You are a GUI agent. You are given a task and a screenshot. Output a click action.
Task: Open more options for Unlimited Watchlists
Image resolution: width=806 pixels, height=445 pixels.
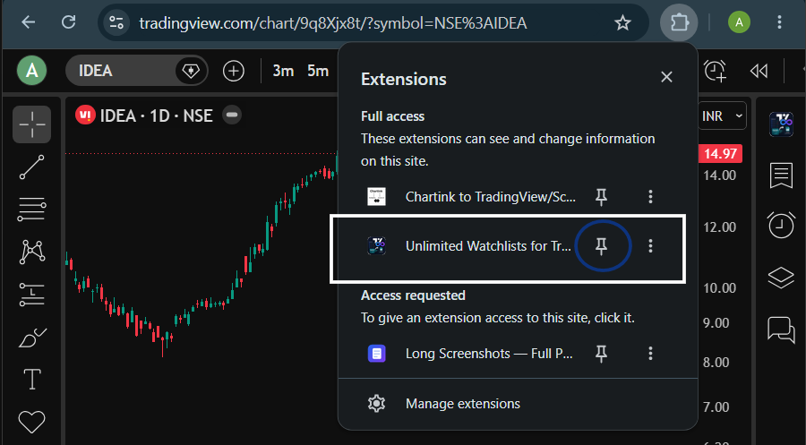(650, 246)
